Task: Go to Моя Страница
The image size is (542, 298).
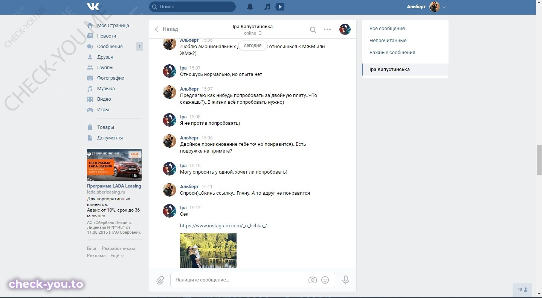Action: point(113,26)
